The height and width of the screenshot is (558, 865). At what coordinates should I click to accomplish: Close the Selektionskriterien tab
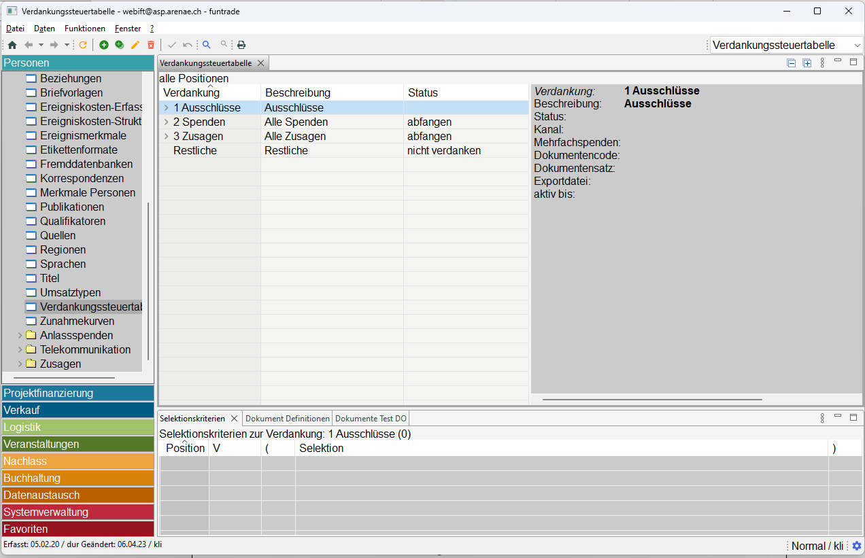(x=234, y=419)
